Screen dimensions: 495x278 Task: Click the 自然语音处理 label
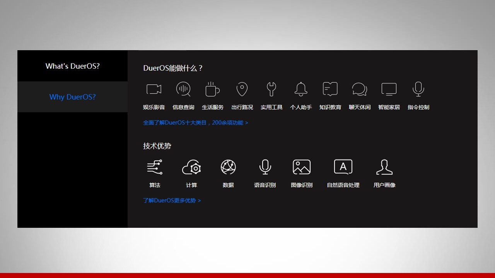point(343,185)
